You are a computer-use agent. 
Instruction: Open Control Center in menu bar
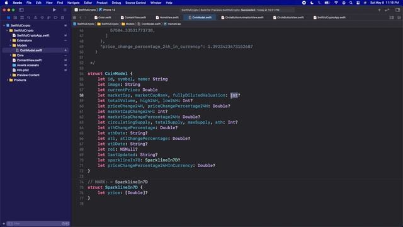coord(358,3)
